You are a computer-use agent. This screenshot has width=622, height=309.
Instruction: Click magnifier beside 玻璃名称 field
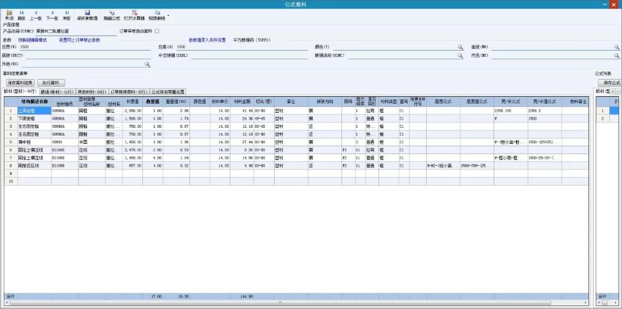click(460, 56)
